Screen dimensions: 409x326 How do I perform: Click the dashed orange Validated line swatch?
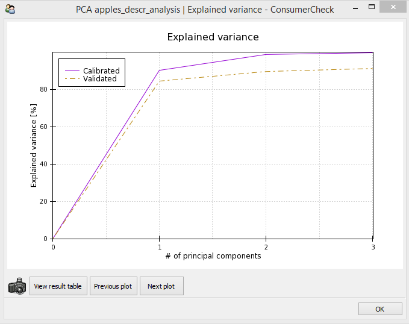point(72,78)
